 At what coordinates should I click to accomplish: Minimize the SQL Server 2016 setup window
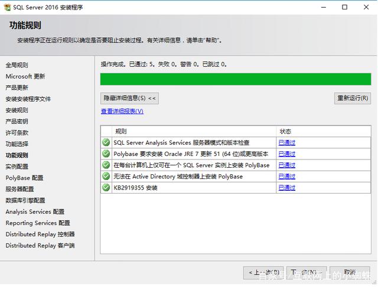(324, 7)
